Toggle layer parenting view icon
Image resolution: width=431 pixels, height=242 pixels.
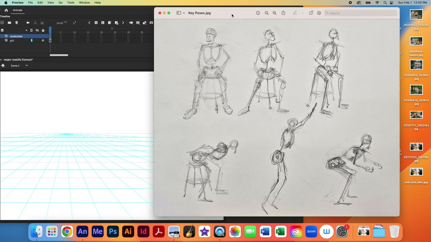(35, 23)
